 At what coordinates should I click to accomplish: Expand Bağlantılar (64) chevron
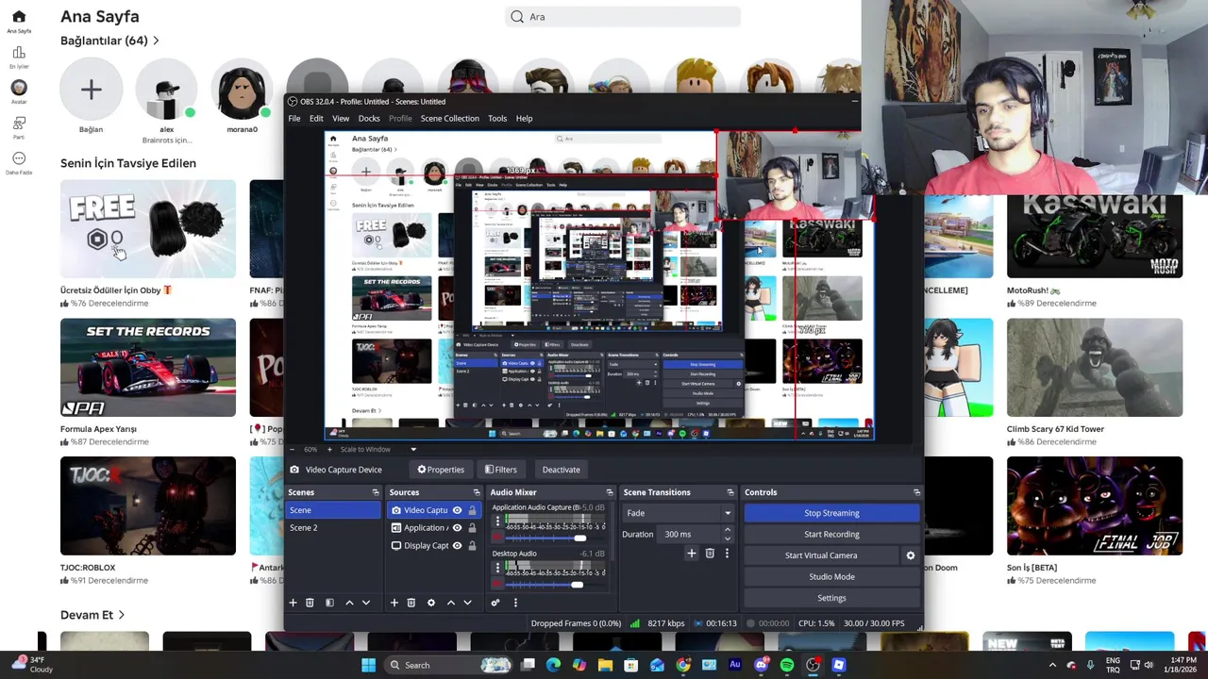pyautogui.click(x=156, y=41)
